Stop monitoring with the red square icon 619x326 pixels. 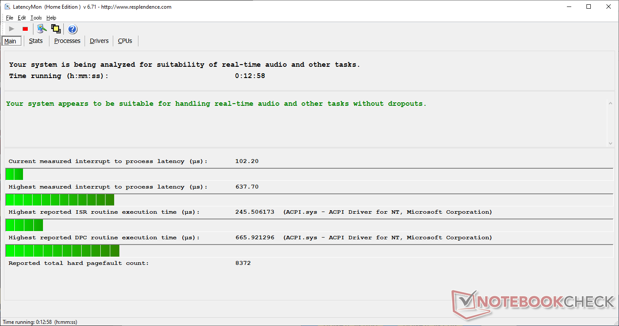(25, 29)
